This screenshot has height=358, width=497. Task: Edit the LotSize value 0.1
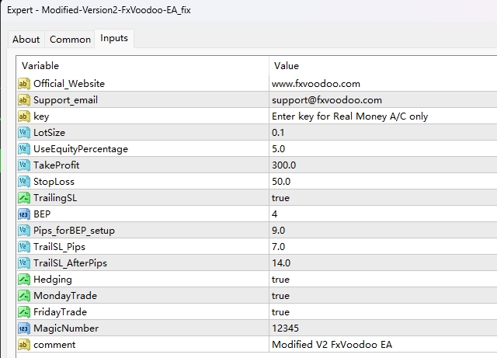(383, 133)
